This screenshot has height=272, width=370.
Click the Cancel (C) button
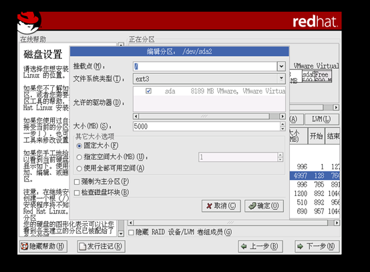[x=221, y=206]
